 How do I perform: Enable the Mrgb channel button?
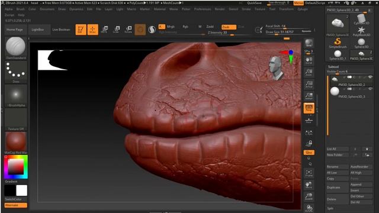(171, 27)
